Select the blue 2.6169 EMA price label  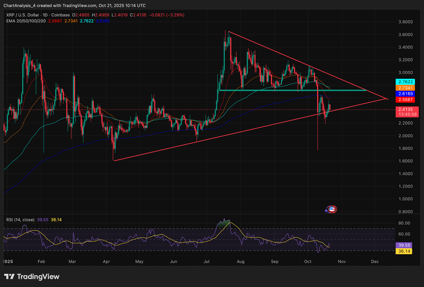click(405, 94)
